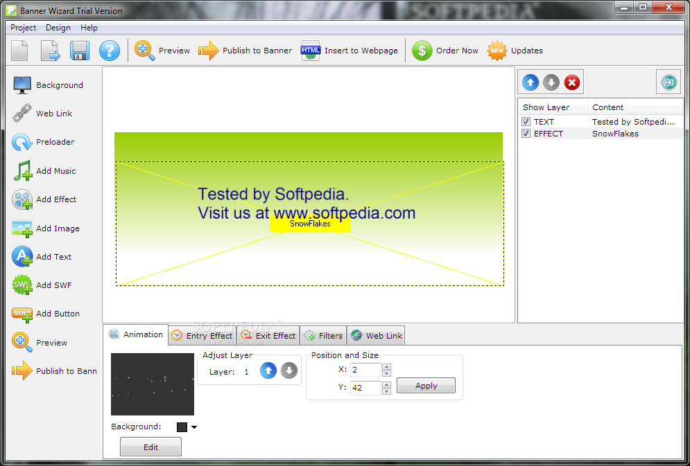The height and width of the screenshot is (466, 690).
Task: Move selected layer down in layer panel
Action: (551, 82)
